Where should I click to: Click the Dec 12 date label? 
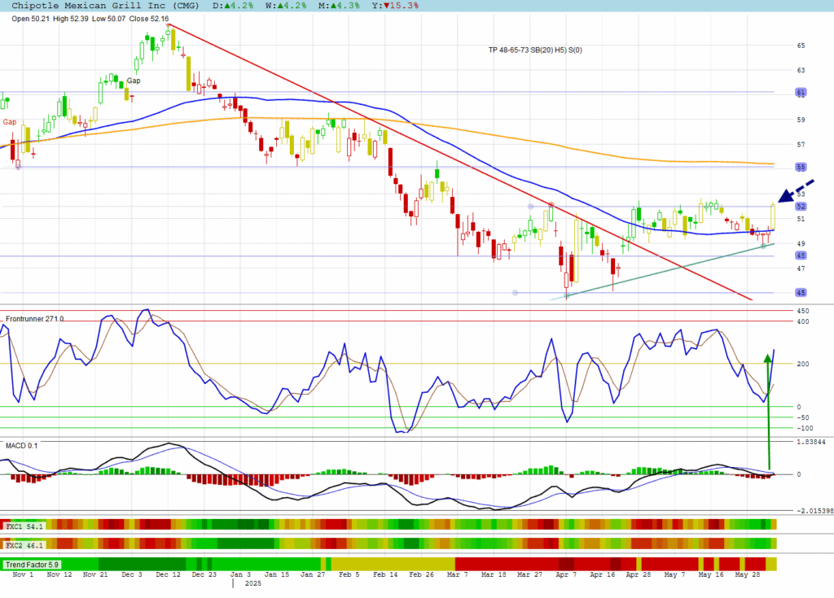(x=168, y=574)
